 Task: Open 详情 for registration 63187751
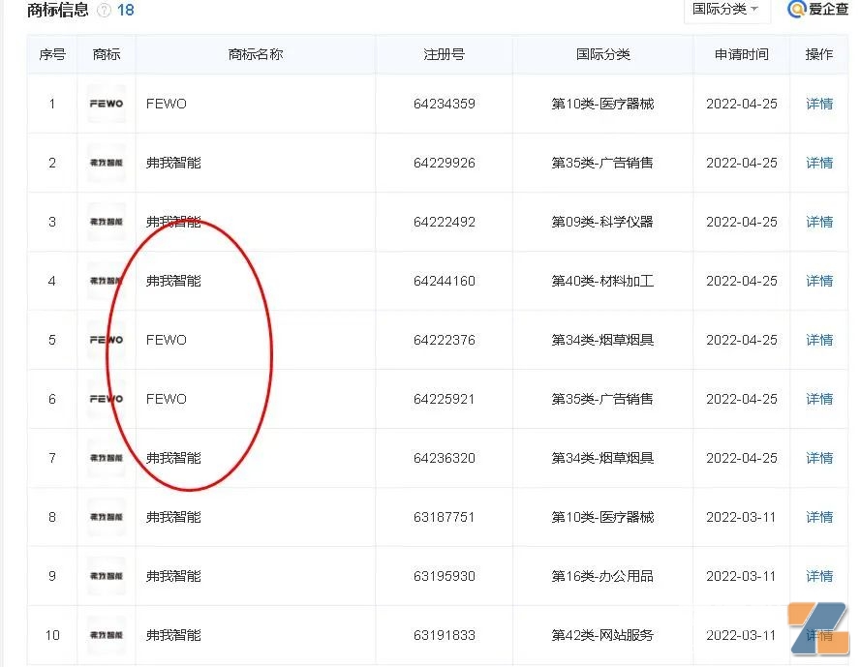coord(818,516)
